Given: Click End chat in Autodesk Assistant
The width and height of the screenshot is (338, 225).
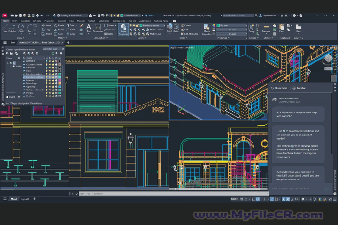Looking at the screenshot, I should coord(299,88).
